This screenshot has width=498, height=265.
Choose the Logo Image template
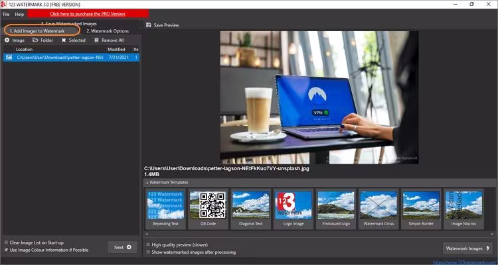coord(293,209)
